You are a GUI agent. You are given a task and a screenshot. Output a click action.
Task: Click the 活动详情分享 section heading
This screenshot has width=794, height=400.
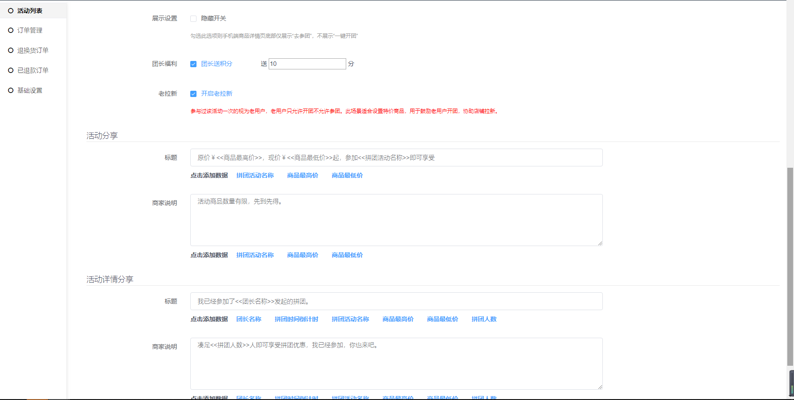[x=110, y=279]
